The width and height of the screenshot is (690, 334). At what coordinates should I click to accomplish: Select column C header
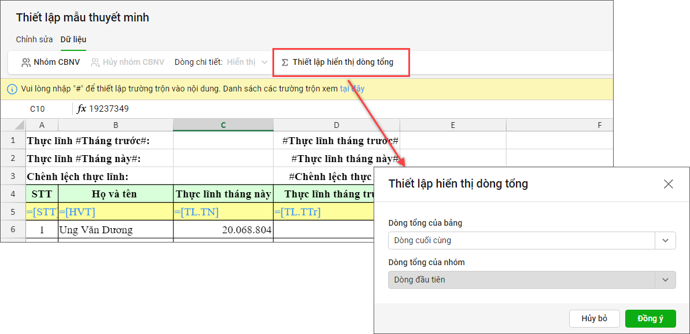tap(223, 125)
